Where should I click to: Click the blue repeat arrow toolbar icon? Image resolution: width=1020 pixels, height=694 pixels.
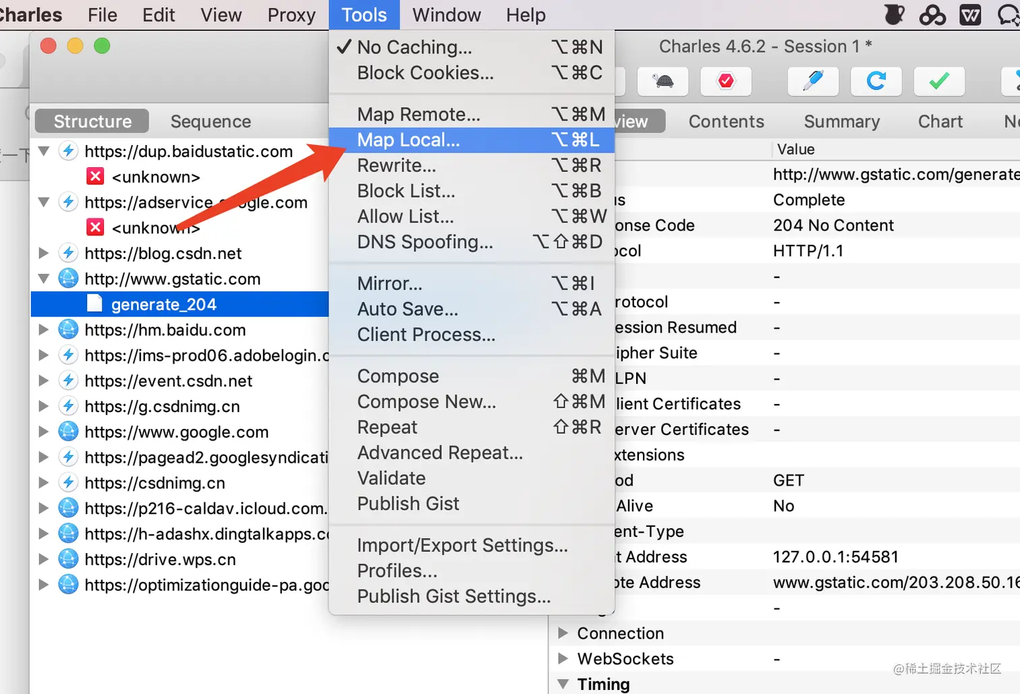[x=876, y=82]
